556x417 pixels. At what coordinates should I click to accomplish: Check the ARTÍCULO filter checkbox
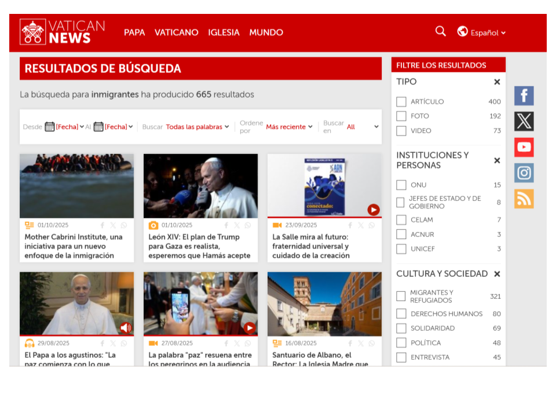tap(401, 102)
